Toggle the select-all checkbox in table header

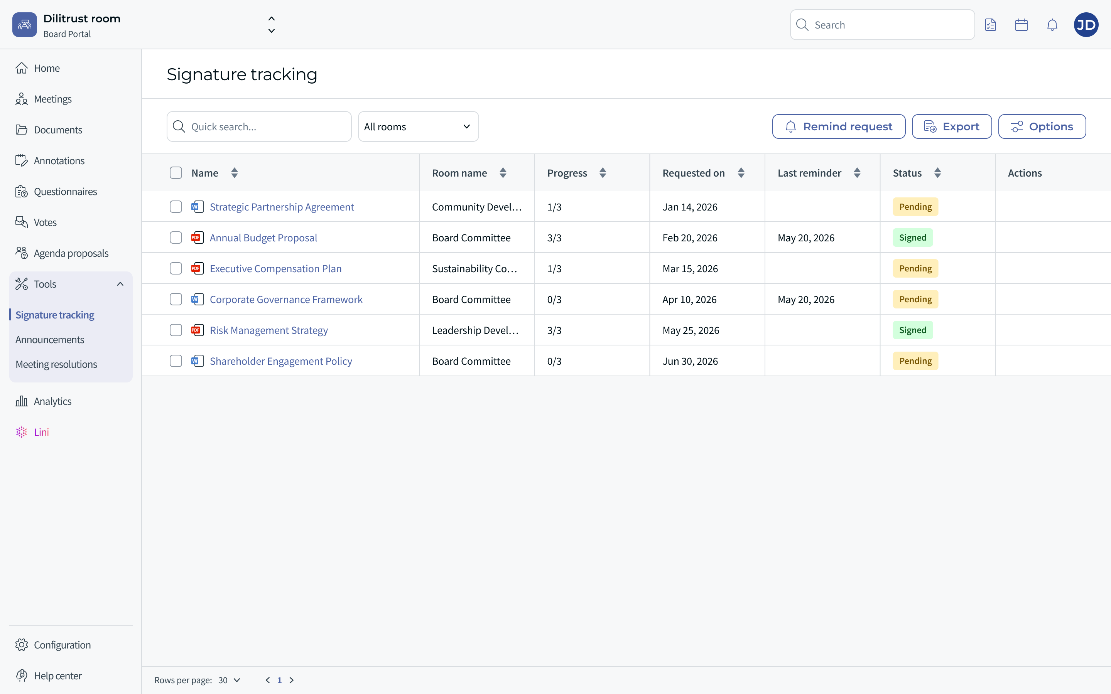click(x=176, y=173)
